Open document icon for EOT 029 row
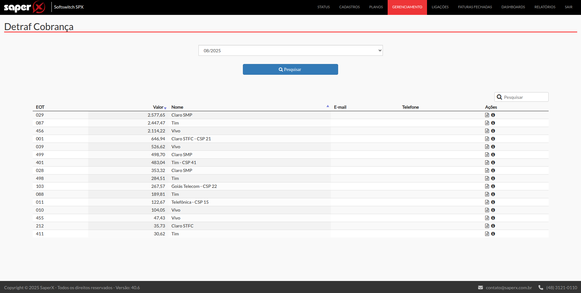581x293 pixels. click(x=487, y=115)
